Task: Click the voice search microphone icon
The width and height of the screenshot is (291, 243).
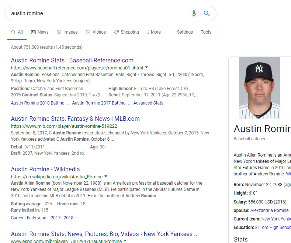Action: (194, 13)
